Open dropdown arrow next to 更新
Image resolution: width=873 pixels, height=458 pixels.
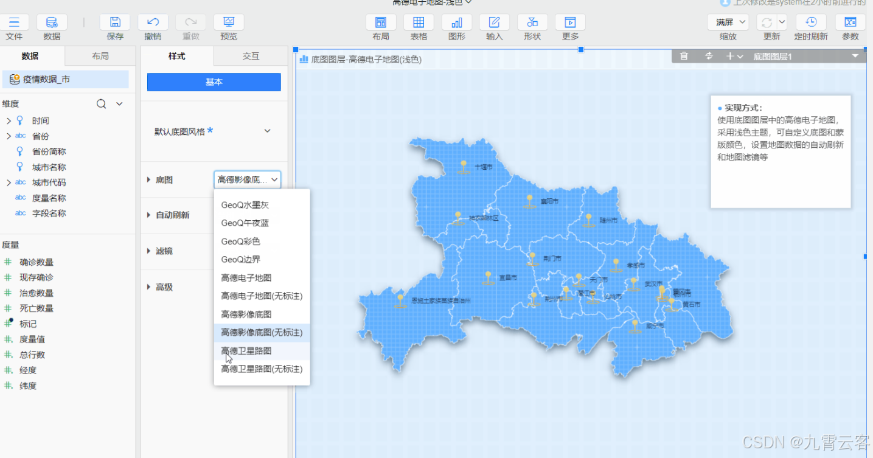(x=782, y=23)
